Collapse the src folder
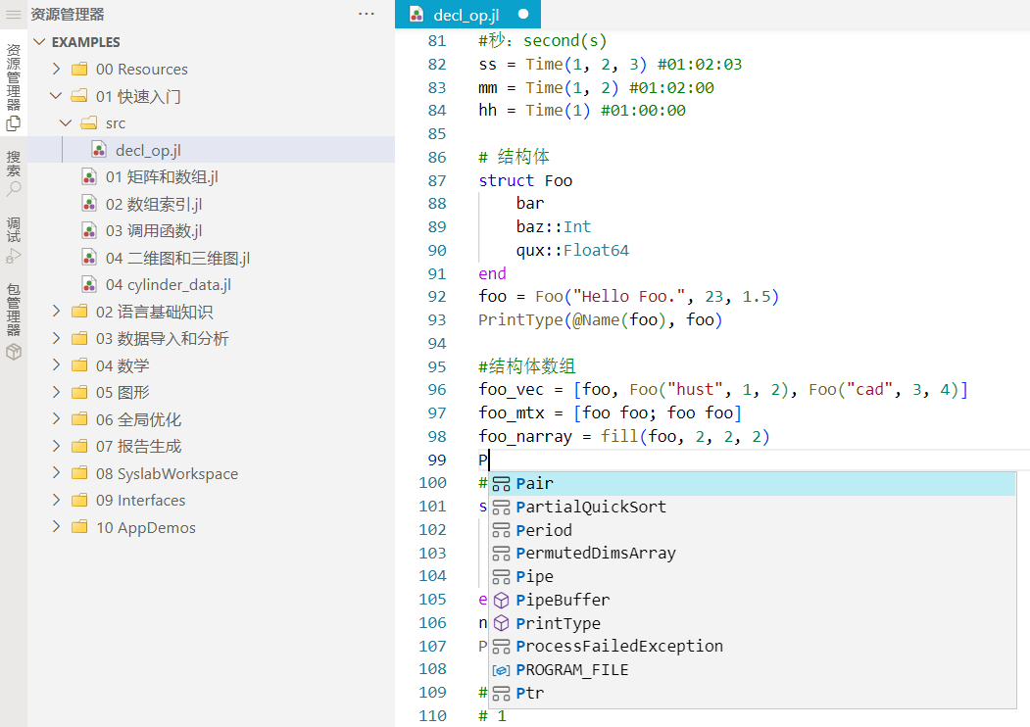This screenshot has height=727, width=1030. (x=66, y=123)
